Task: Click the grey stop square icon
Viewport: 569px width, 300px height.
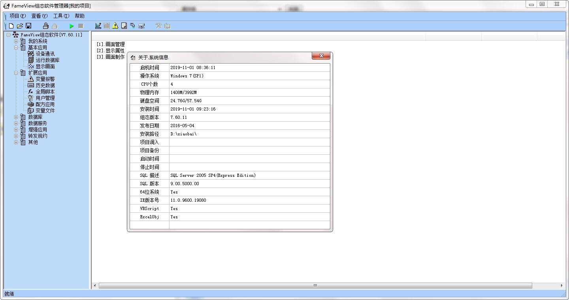Action: tap(81, 26)
